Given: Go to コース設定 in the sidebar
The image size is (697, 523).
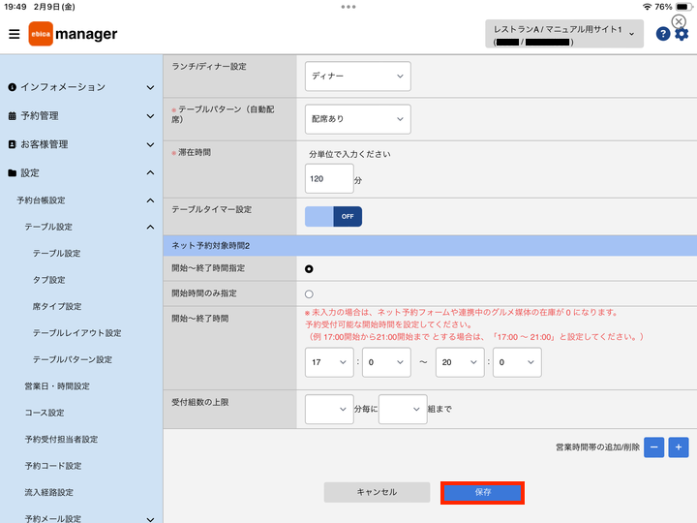Looking at the screenshot, I should 45,413.
